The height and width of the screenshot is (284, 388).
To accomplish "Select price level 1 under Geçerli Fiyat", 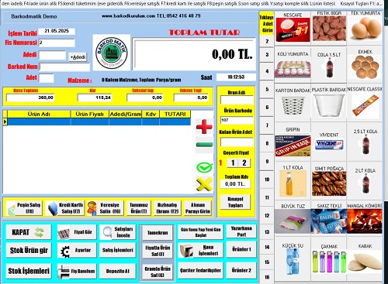I will [233, 163].
